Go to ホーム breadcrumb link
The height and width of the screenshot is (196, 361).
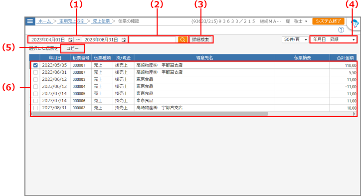[x=44, y=21]
